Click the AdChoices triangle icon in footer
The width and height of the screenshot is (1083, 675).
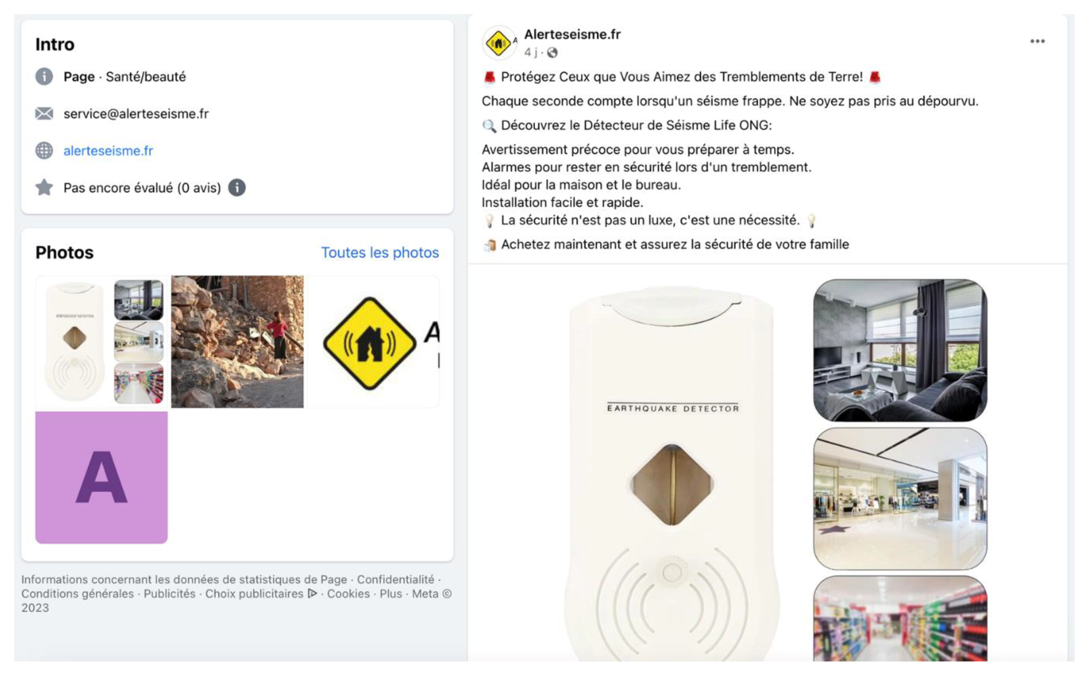(x=312, y=593)
